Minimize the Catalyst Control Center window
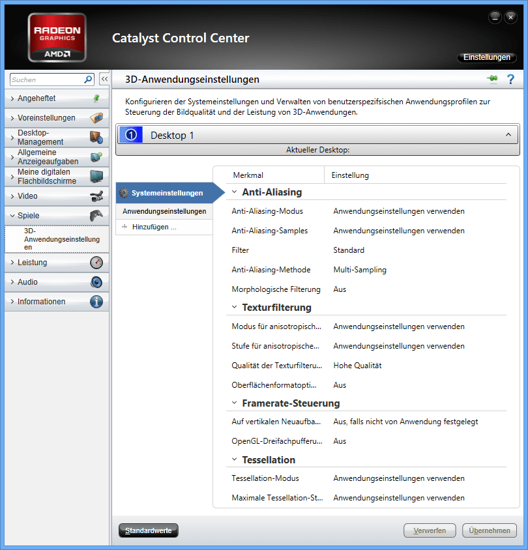Image resolution: width=528 pixels, height=550 pixels. tap(495, 17)
